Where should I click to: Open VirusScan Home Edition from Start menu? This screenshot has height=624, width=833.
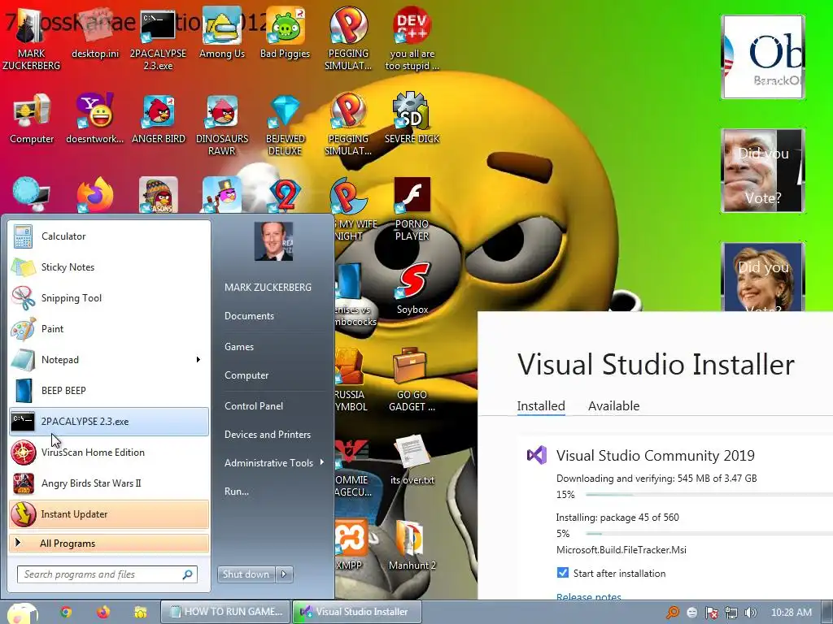point(109,452)
